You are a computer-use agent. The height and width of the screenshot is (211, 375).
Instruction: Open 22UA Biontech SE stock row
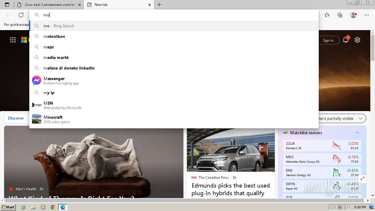point(322,146)
